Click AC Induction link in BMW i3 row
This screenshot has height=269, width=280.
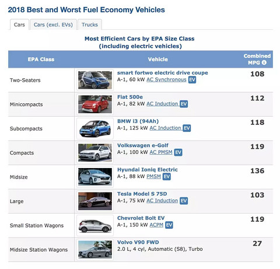(165, 128)
